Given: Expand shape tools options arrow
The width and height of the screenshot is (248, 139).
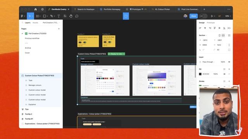Looking at the screenshot, I should 47,16.
